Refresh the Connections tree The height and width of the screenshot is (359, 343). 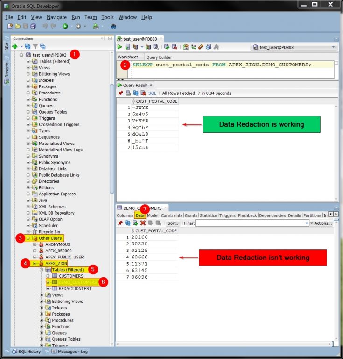pos(28,46)
